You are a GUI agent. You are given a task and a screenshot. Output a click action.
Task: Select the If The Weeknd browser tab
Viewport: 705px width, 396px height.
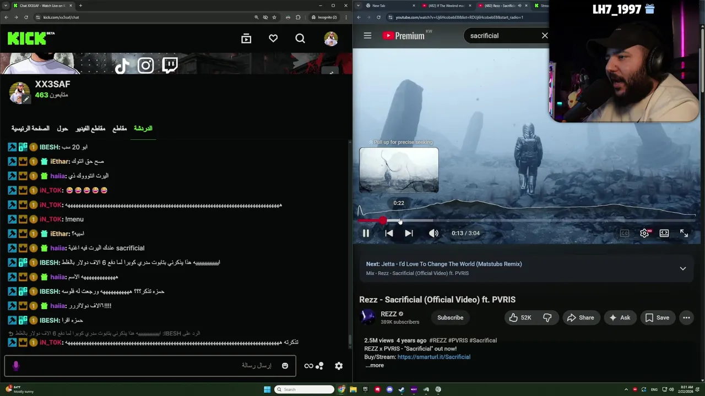coord(446,5)
